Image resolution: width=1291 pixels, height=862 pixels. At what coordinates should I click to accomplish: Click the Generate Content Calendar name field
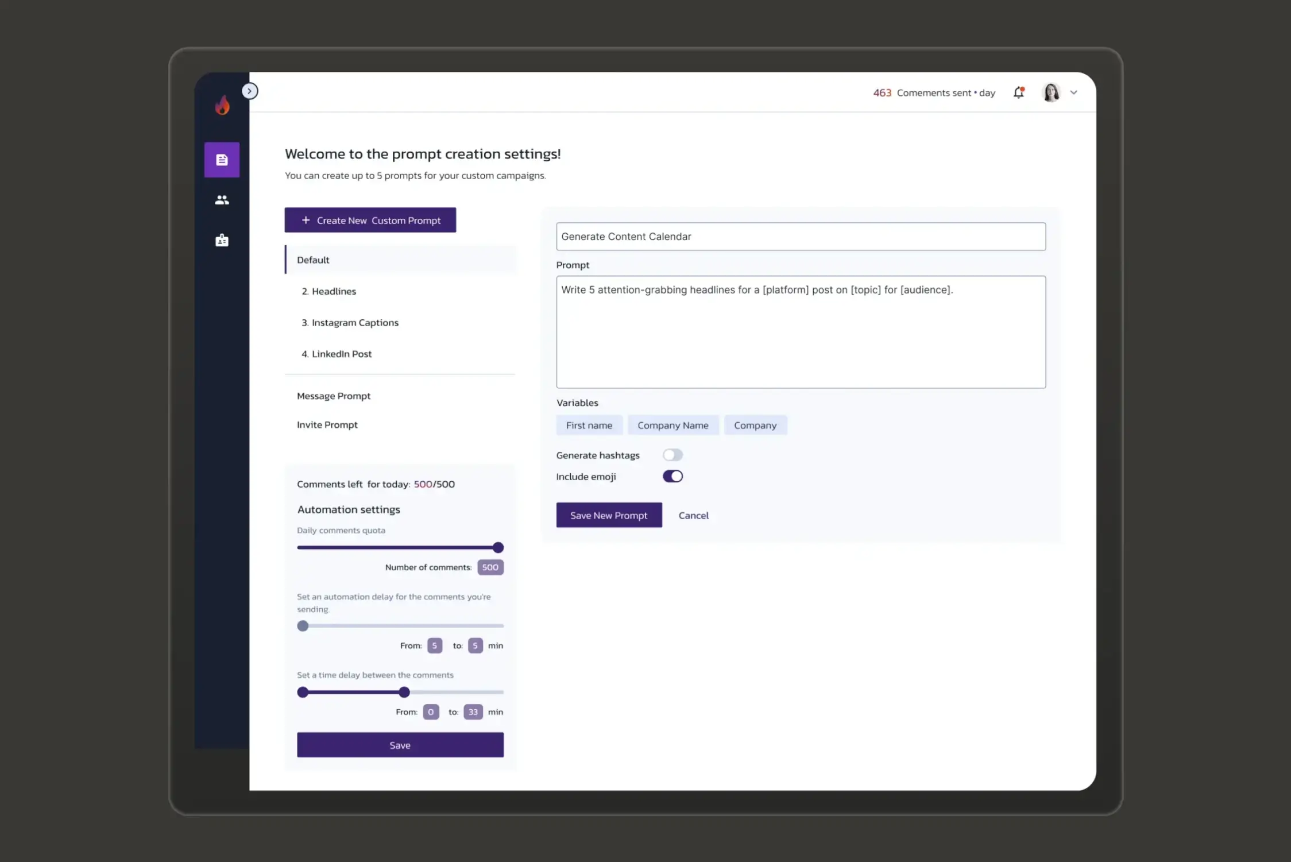[x=801, y=237]
